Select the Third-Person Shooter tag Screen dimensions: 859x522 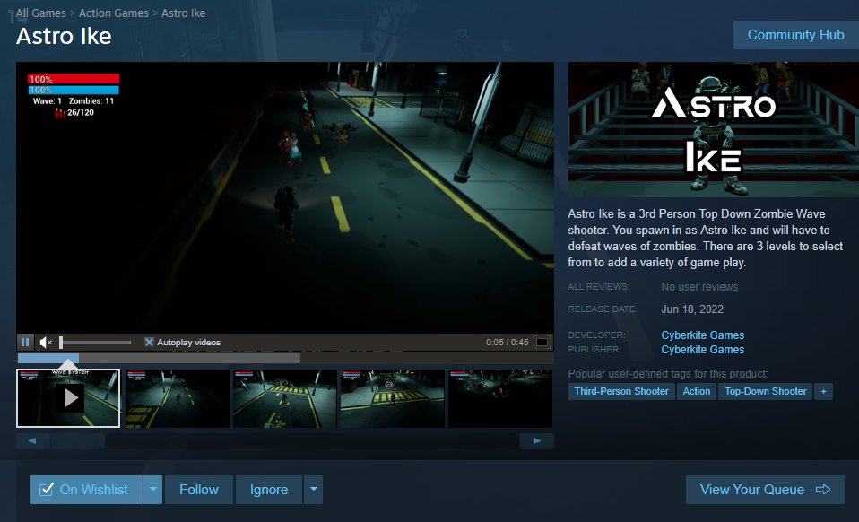(x=621, y=391)
